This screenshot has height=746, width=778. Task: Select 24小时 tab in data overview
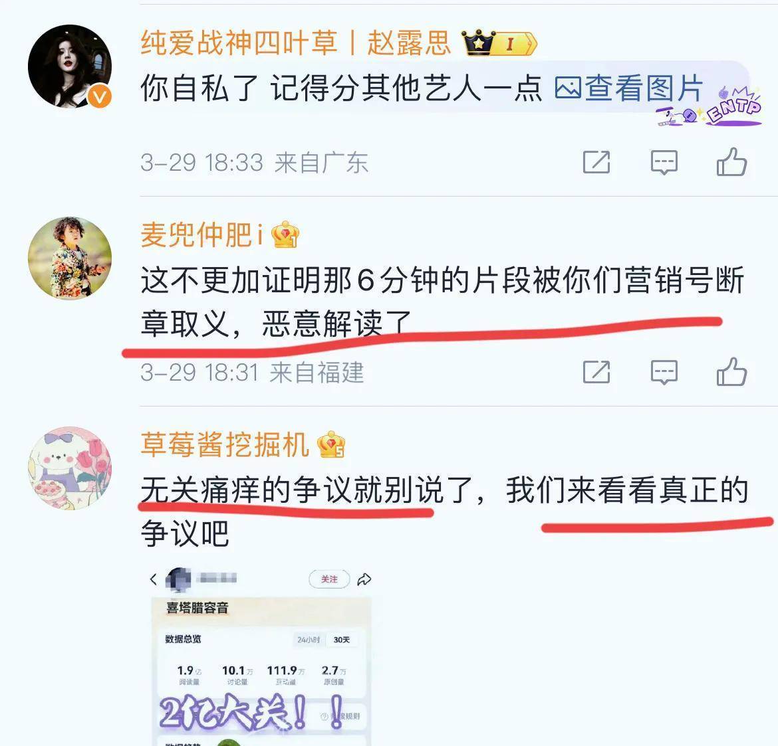coord(309,640)
